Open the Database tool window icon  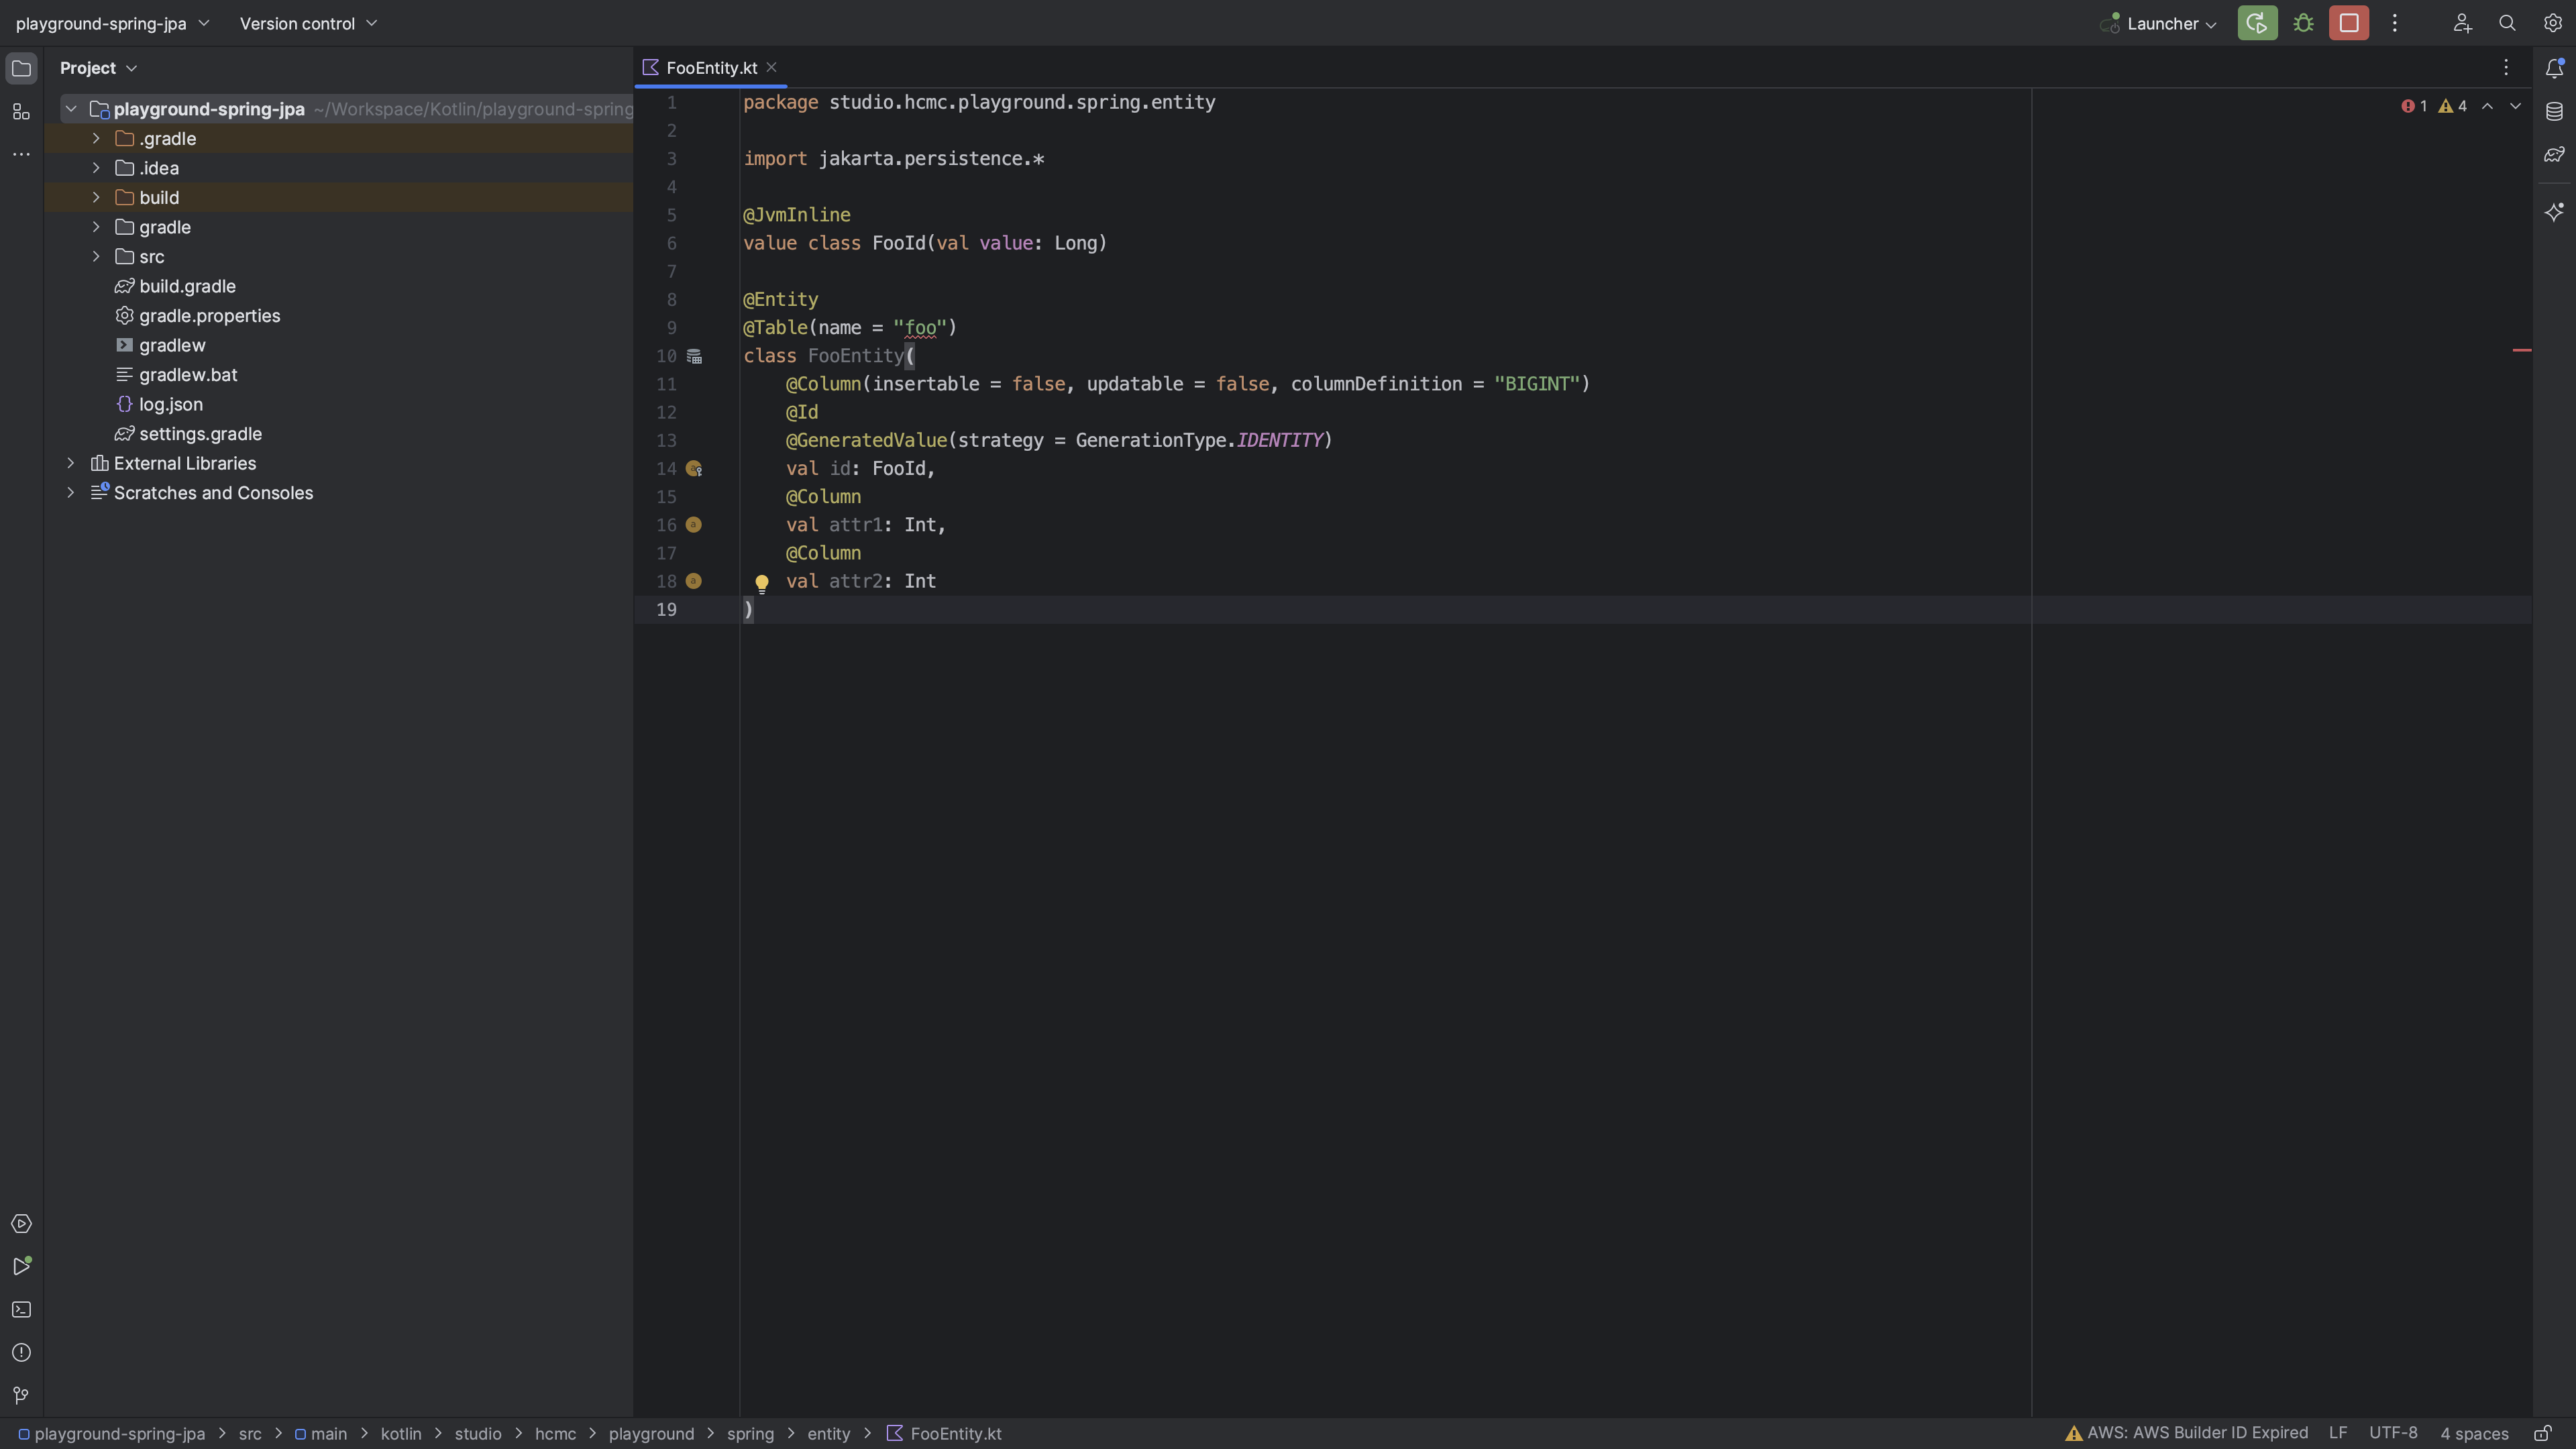point(2554,111)
